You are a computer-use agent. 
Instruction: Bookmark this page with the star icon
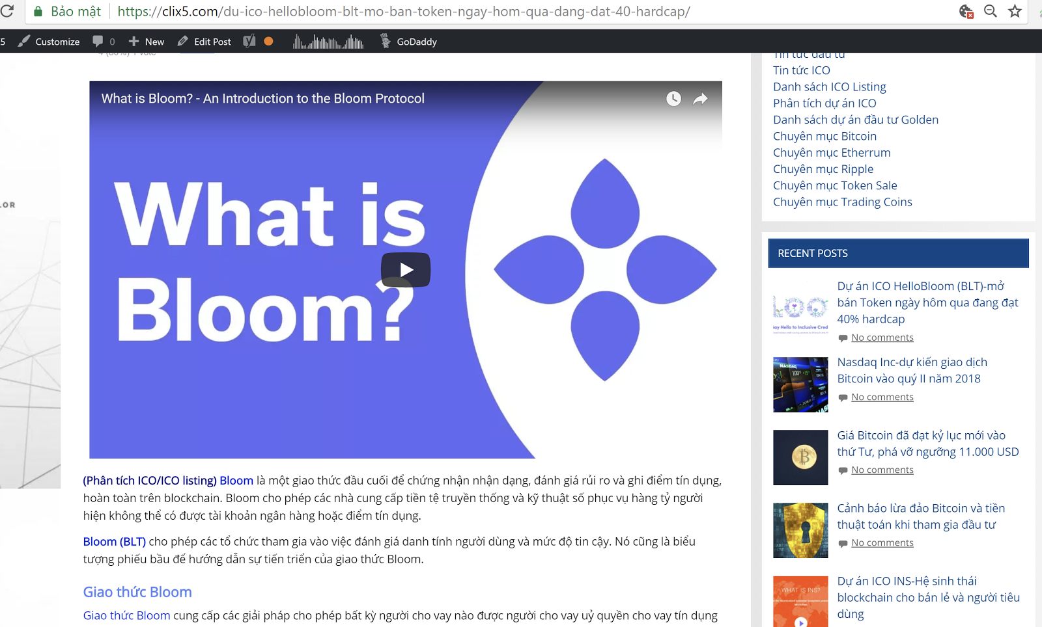(1015, 11)
